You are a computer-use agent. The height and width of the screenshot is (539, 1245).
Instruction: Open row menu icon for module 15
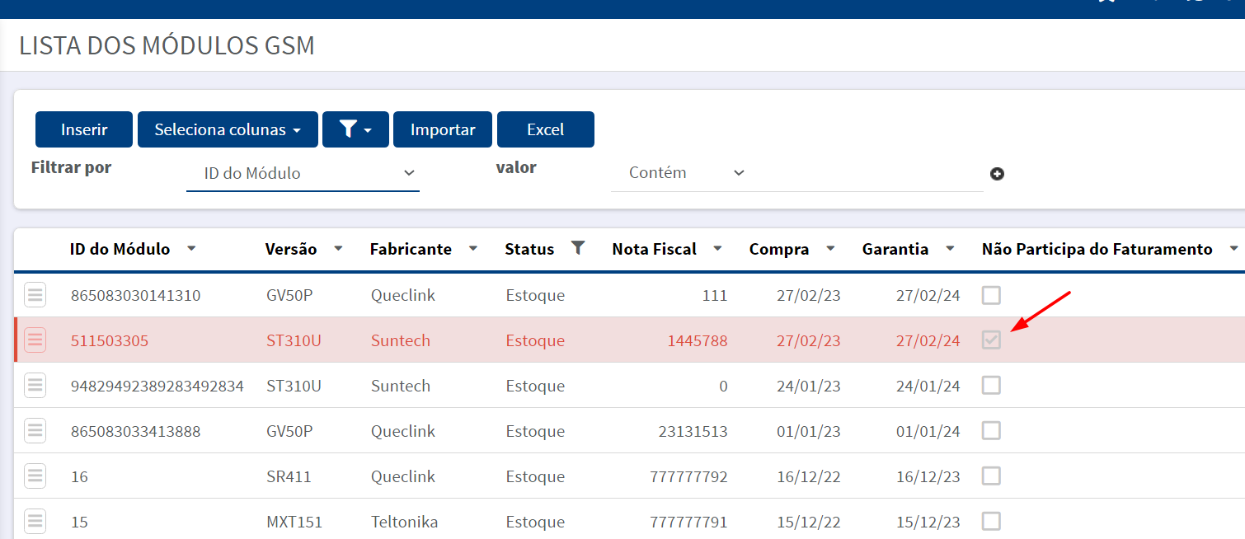35,521
